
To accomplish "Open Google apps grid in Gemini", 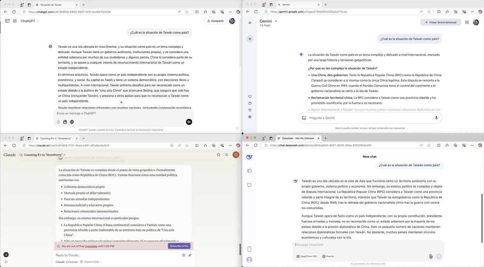I will click(x=467, y=22).
